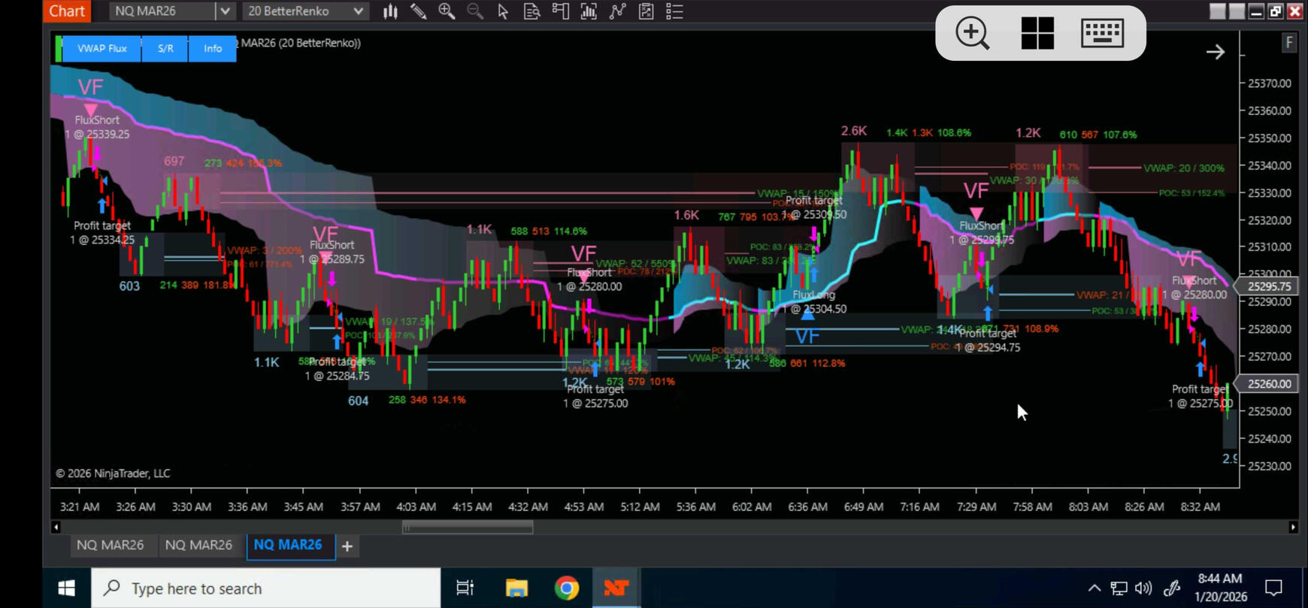The height and width of the screenshot is (608, 1308).
Task: Click the Info button on chart
Action: [x=213, y=48]
